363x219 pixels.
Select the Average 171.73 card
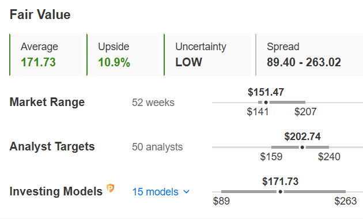pos(46,55)
